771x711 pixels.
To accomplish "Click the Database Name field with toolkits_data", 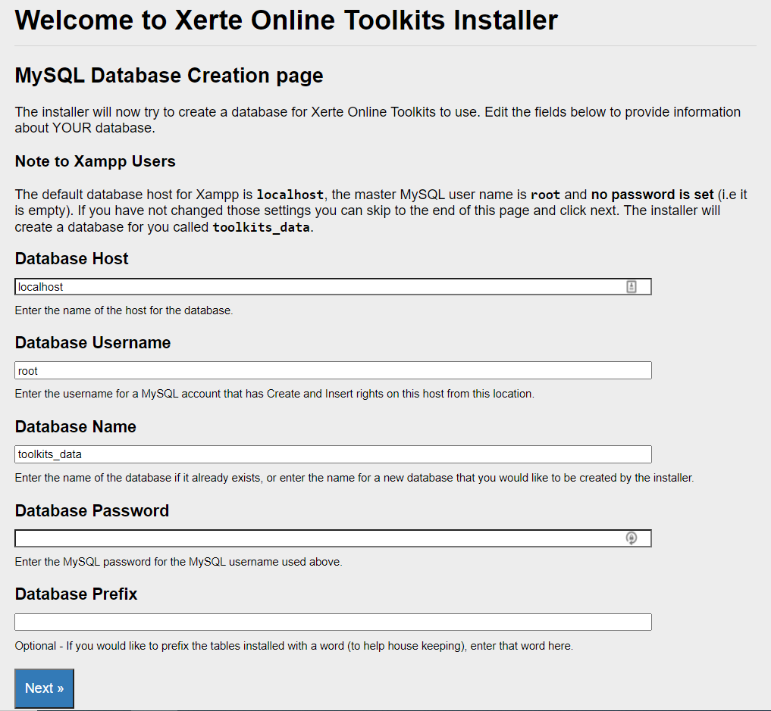I will [333, 454].
